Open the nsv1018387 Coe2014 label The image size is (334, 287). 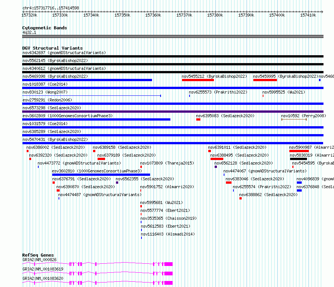pyautogui.click(x=45, y=84)
